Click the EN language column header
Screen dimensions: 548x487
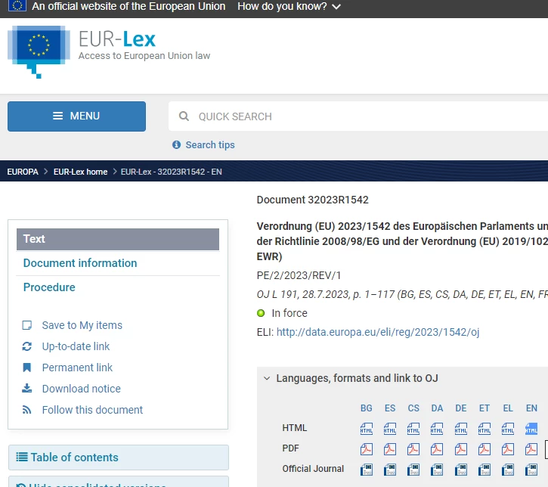pos(531,408)
